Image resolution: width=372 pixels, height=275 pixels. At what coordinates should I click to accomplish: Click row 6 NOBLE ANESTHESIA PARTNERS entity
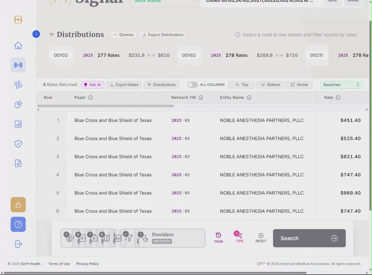coord(262,211)
